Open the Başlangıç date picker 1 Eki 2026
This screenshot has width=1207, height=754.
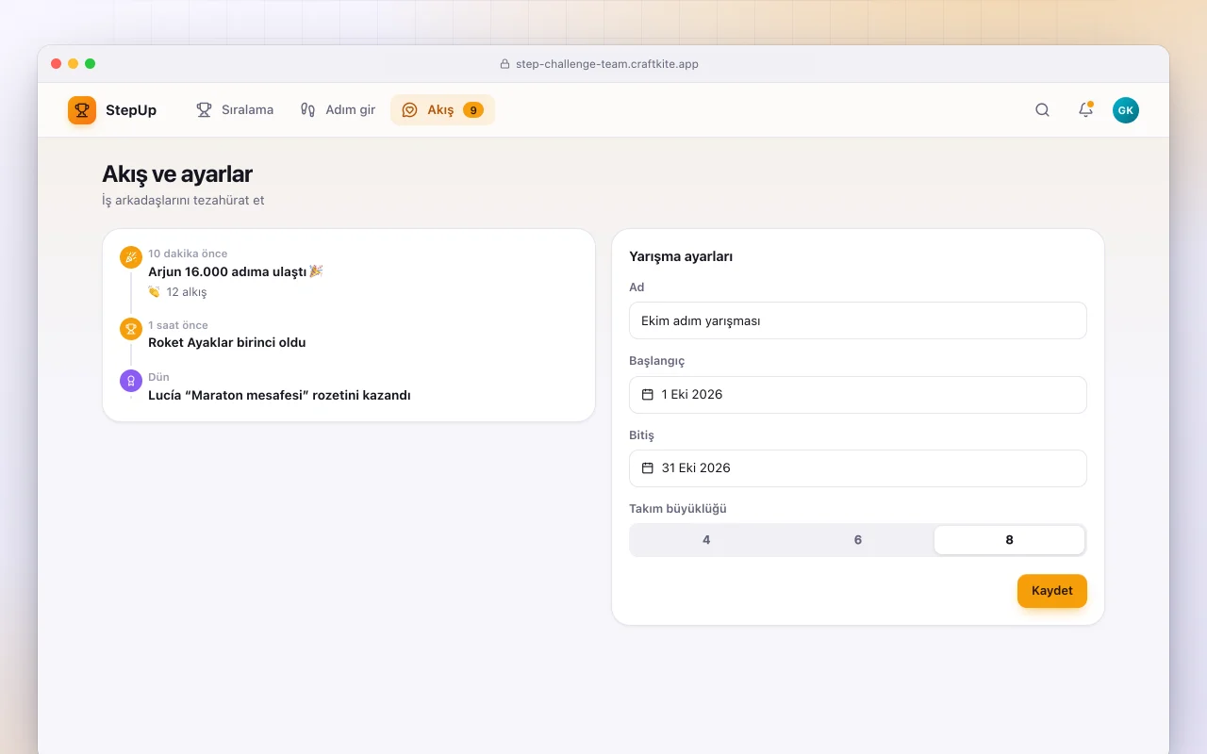(x=858, y=395)
